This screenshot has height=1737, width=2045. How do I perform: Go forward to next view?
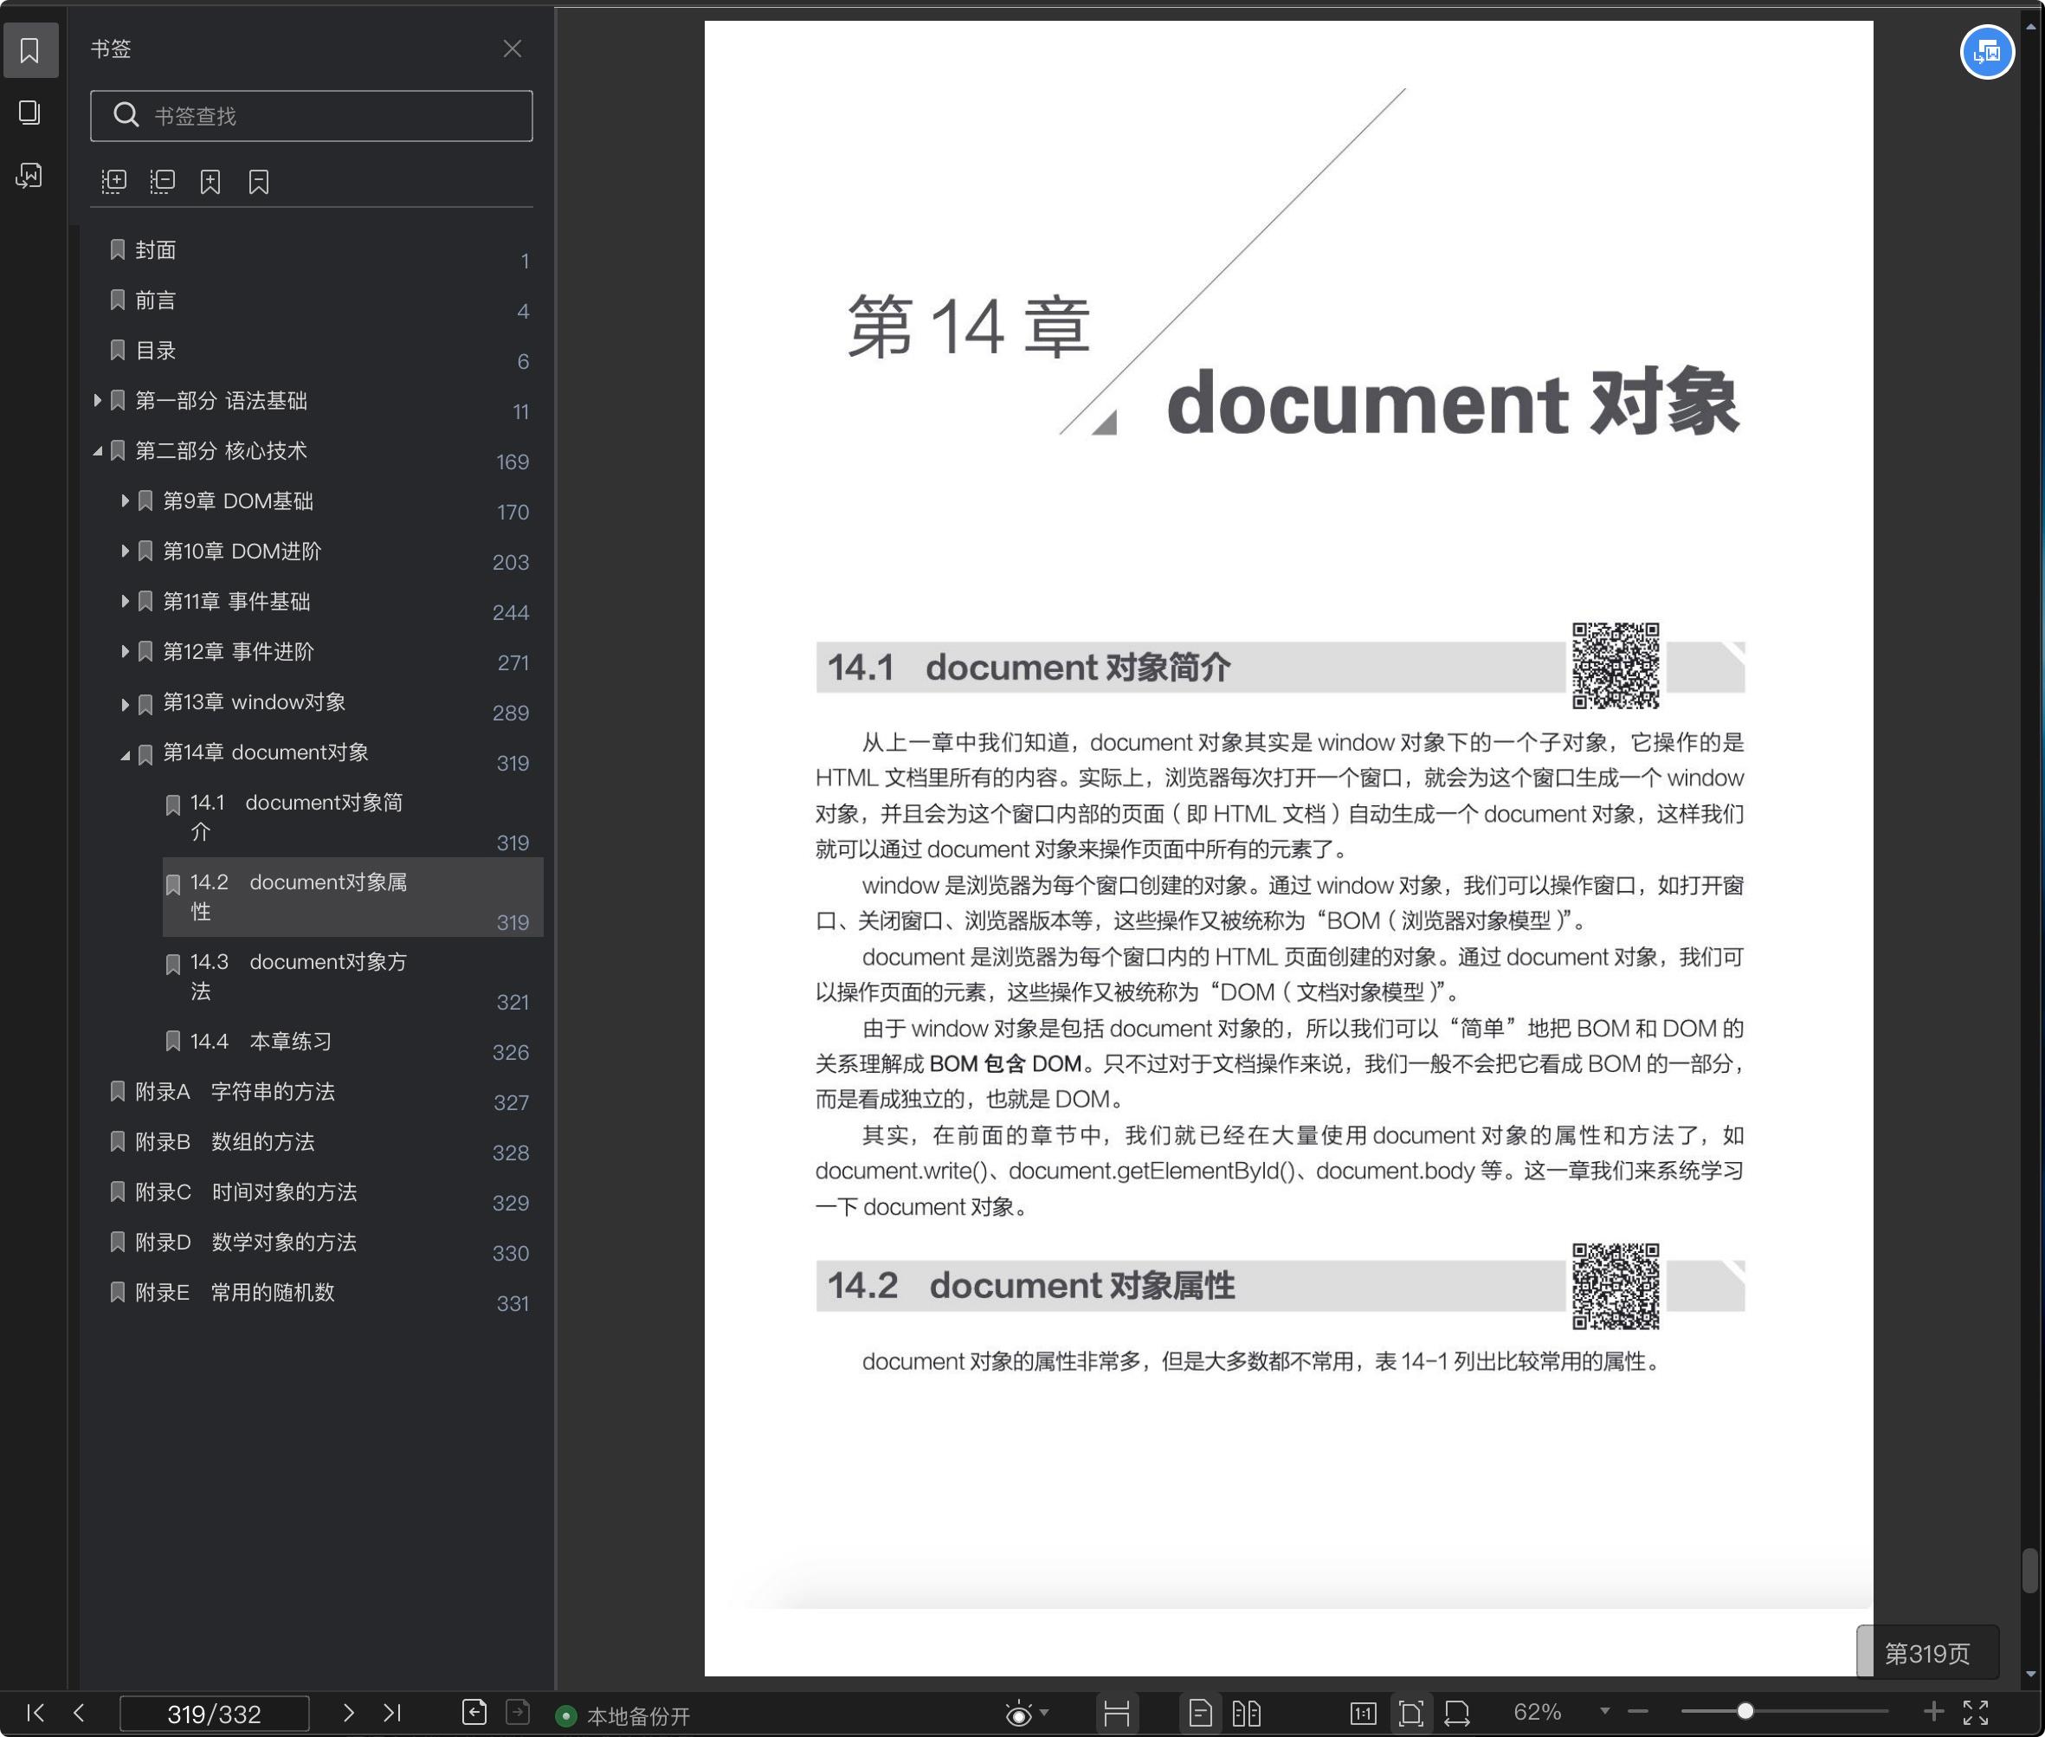(x=518, y=1714)
